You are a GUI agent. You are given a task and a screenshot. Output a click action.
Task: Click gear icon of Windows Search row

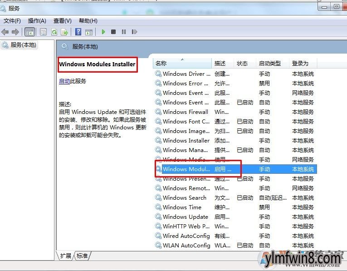(x=158, y=197)
